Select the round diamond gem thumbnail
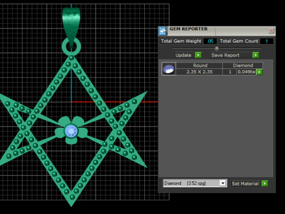The image size is (285, 214). pos(169,69)
